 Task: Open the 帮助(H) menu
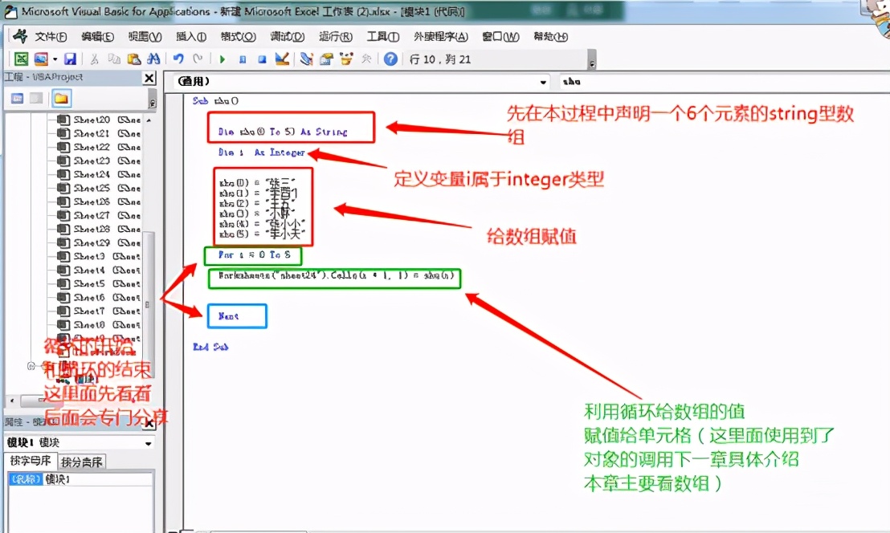coord(550,37)
